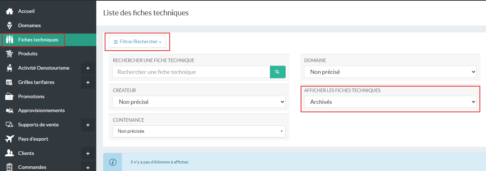Click the grape icon for Domaines
486x171 pixels.
(x=10, y=25)
